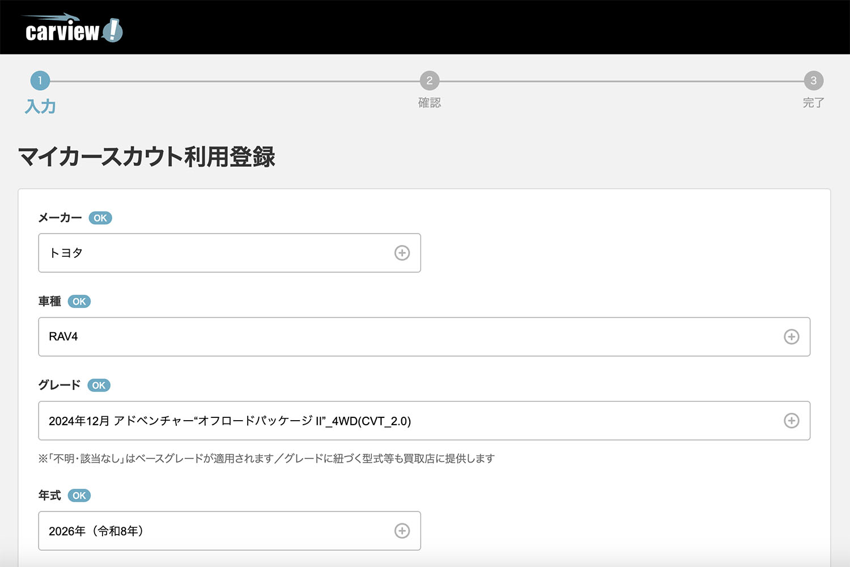Click the 年式 field label
The image size is (850, 567).
tap(50, 496)
